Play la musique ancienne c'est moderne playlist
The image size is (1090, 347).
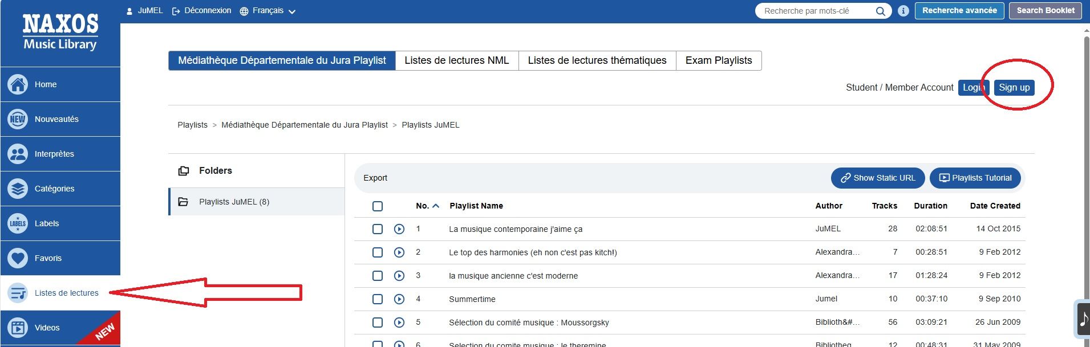[399, 276]
